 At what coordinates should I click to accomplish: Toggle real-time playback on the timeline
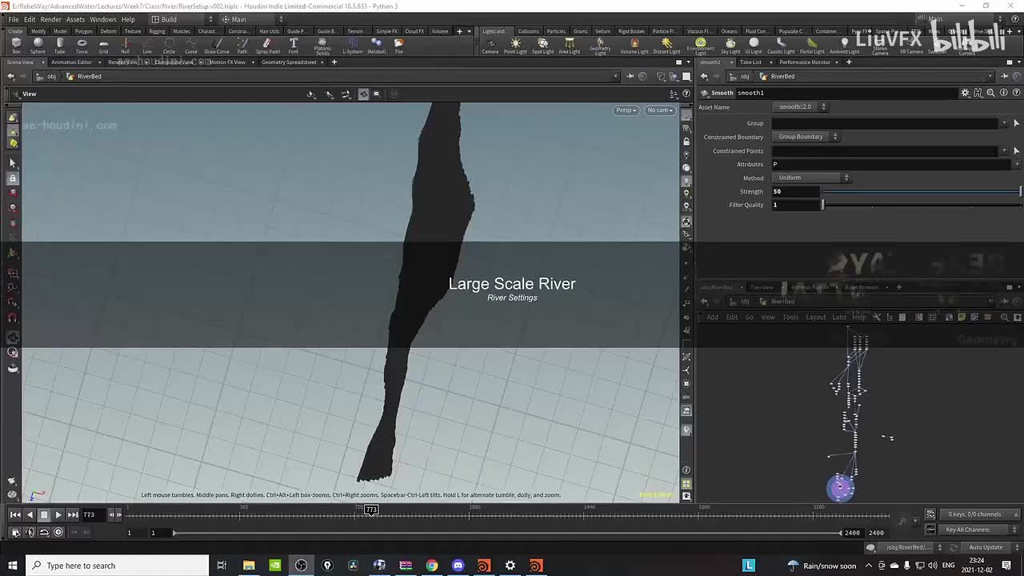click(58, 532)
